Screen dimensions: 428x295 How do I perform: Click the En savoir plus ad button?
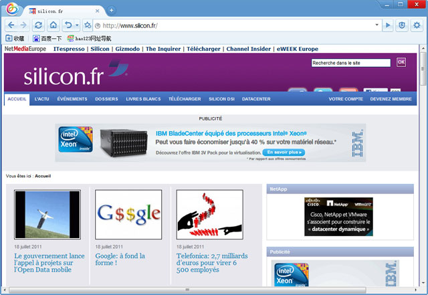tap(284, 152)
